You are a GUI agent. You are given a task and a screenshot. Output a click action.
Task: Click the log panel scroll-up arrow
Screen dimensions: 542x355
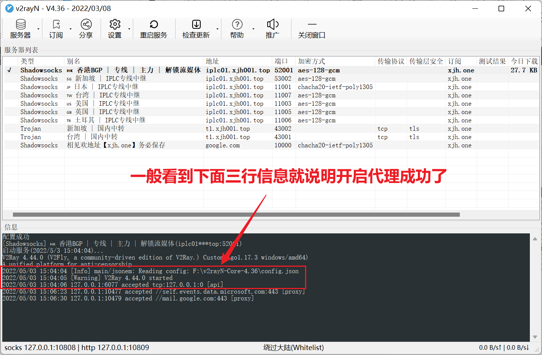pos(535,239)
